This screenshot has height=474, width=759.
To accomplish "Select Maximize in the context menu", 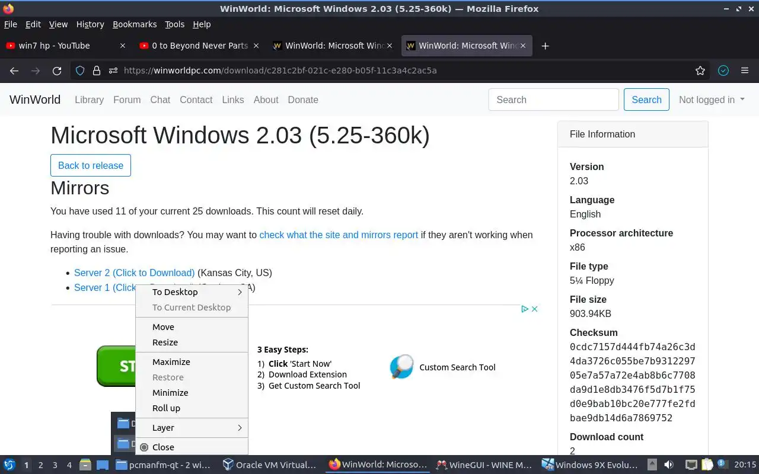I will click(x=192, y=362).
